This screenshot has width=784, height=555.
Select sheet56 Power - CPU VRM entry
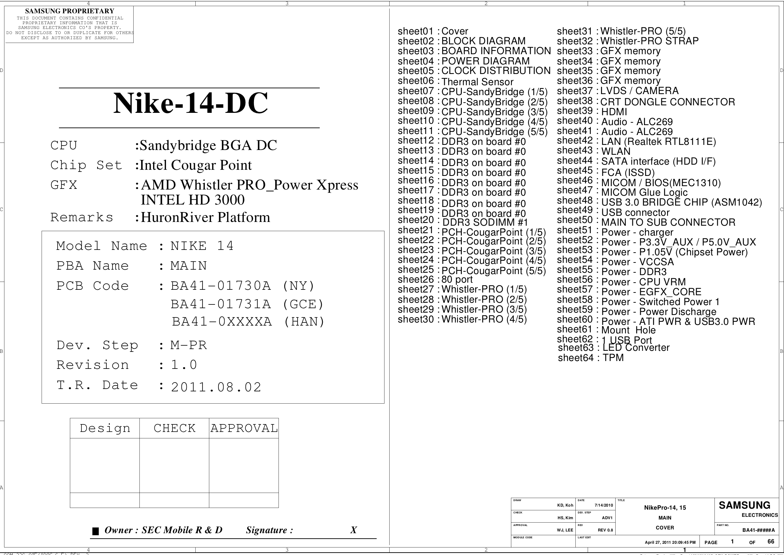(x=621, y=281)
